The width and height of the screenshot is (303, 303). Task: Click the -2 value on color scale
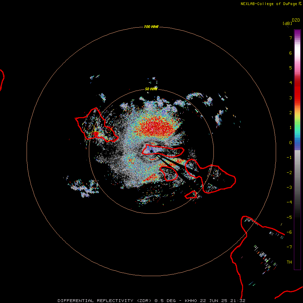tap(289, 173)
